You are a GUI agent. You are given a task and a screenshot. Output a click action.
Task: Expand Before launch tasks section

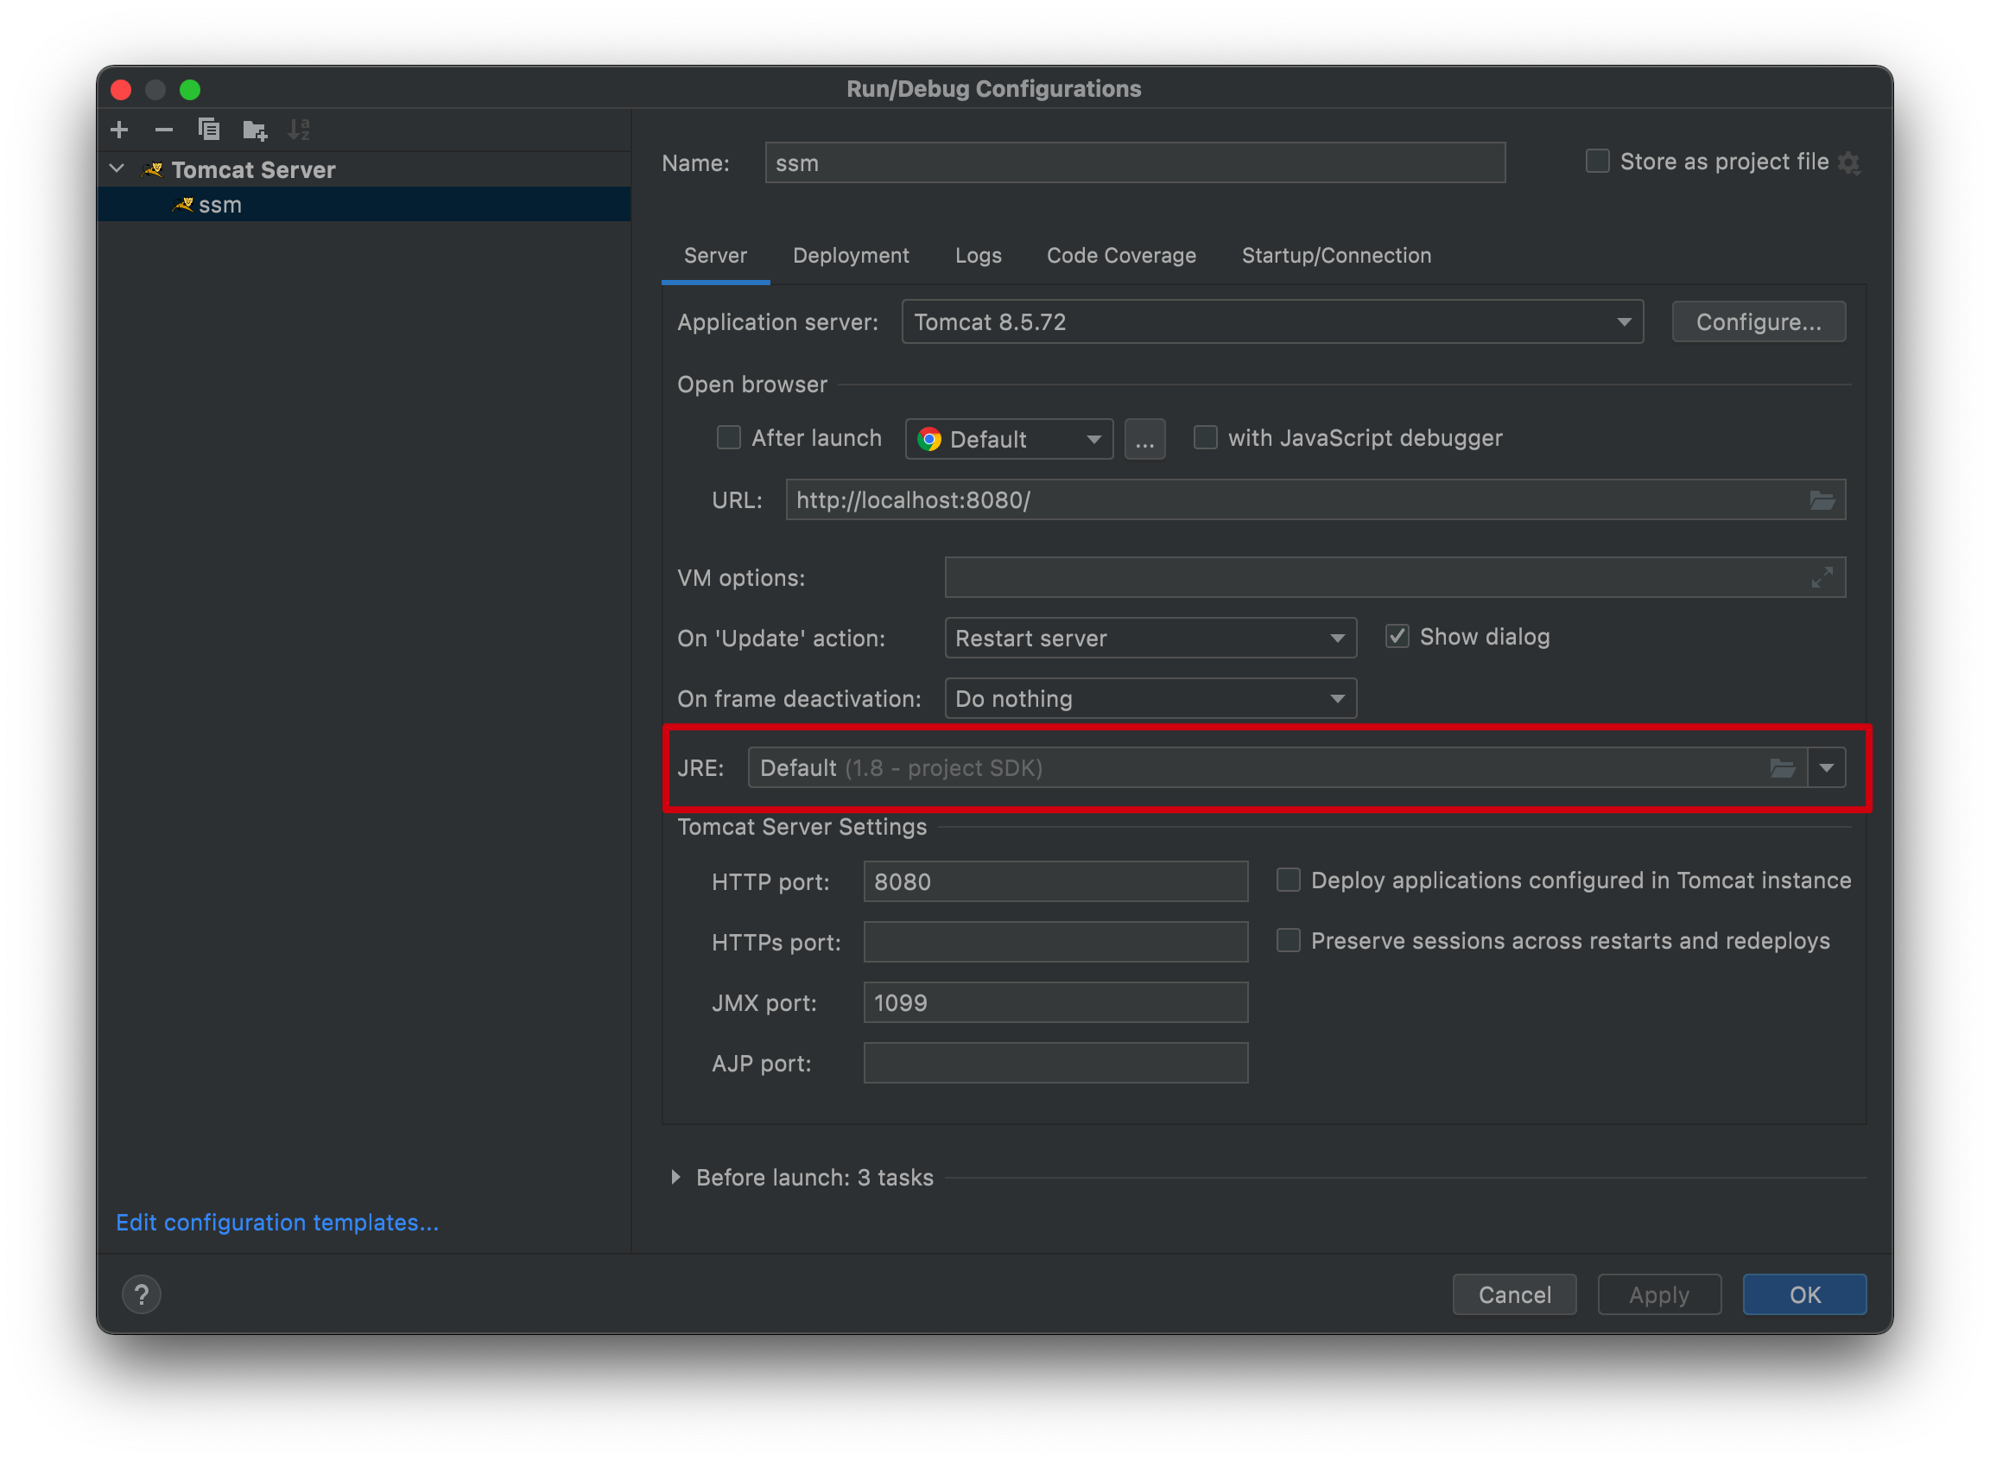tap(675, 1177)
